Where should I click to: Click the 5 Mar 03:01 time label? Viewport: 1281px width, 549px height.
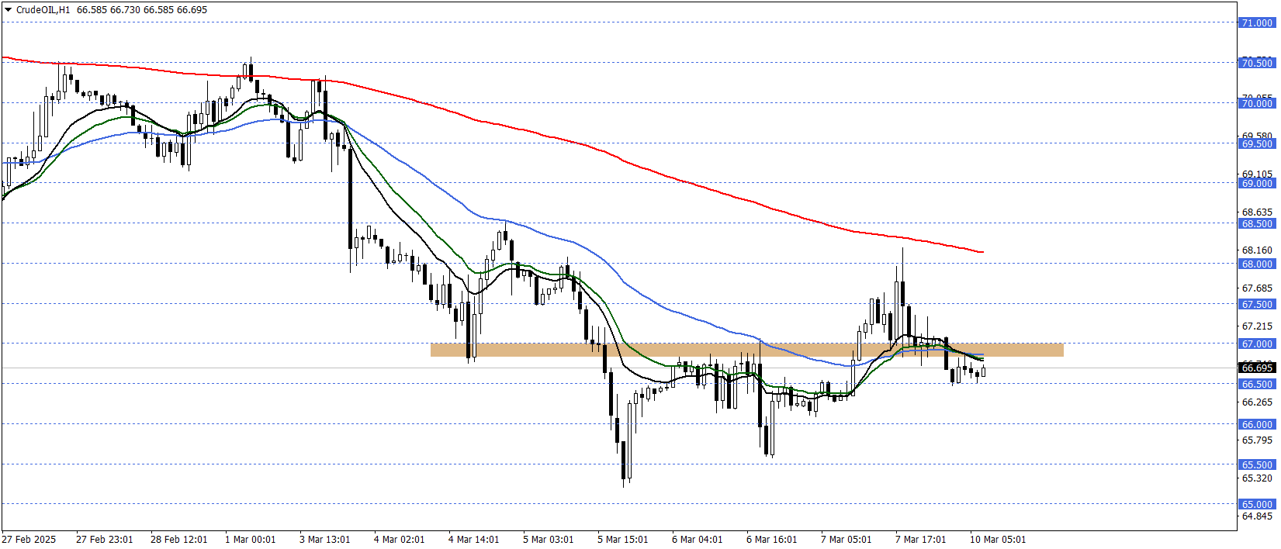pos(548,539)
